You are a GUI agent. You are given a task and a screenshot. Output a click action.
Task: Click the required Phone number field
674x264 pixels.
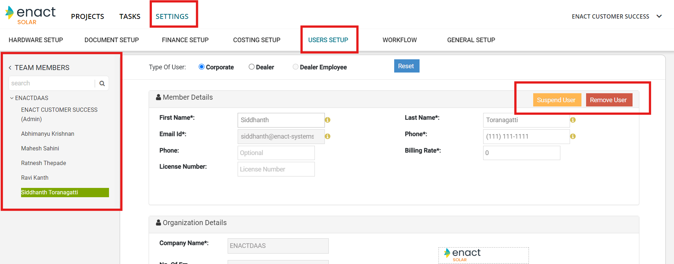(x=526, y=136)
